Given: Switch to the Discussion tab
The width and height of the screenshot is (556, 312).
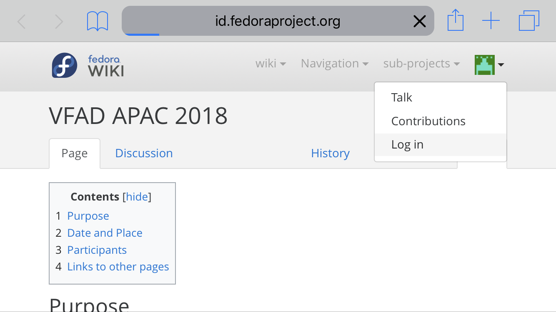Looking at the screenshot, I should tap(144, 154).
